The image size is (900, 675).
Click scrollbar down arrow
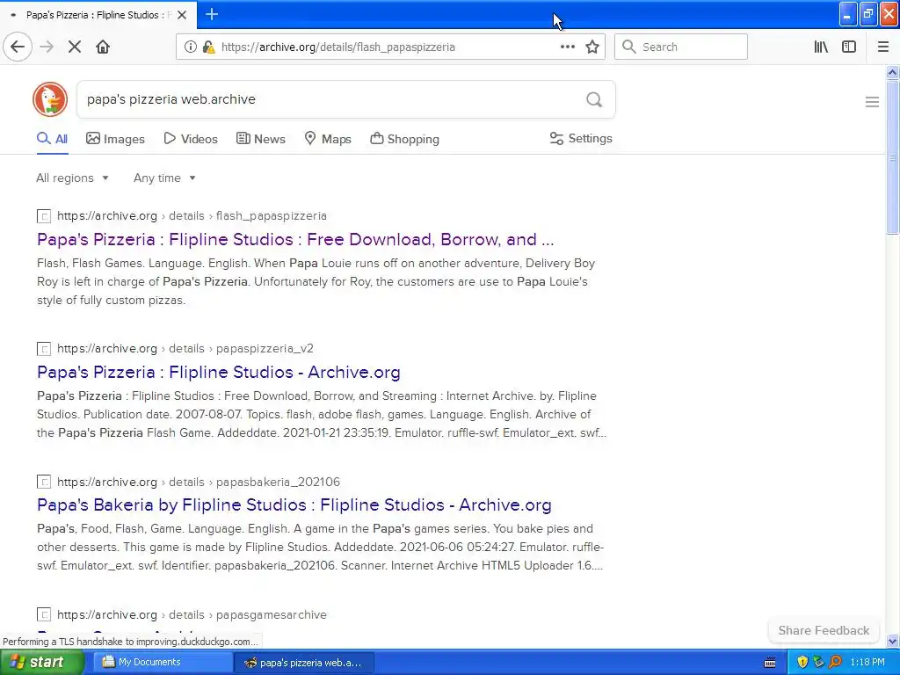pyautogui.click(x=892, y=642)
